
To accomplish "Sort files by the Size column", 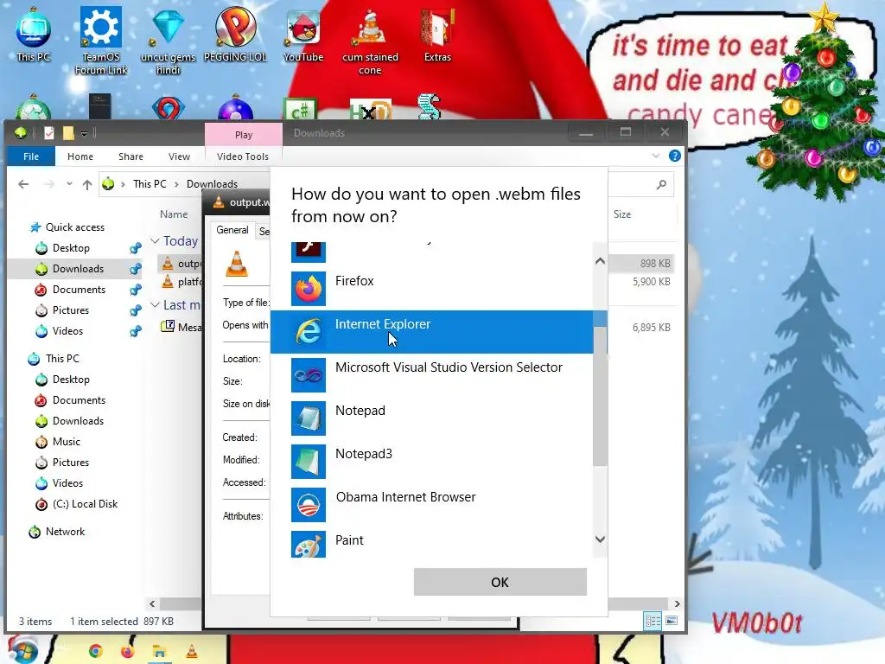I will pyautogui.click(x=622, y=214).
